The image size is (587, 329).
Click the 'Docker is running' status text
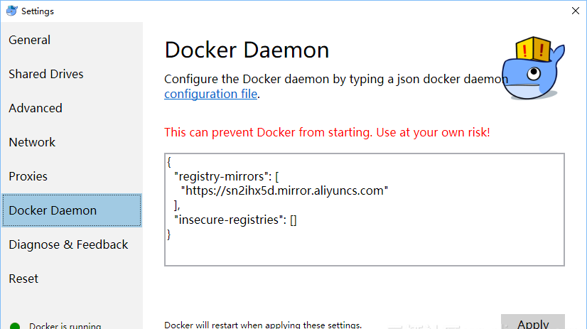click(x=65, y=326)
